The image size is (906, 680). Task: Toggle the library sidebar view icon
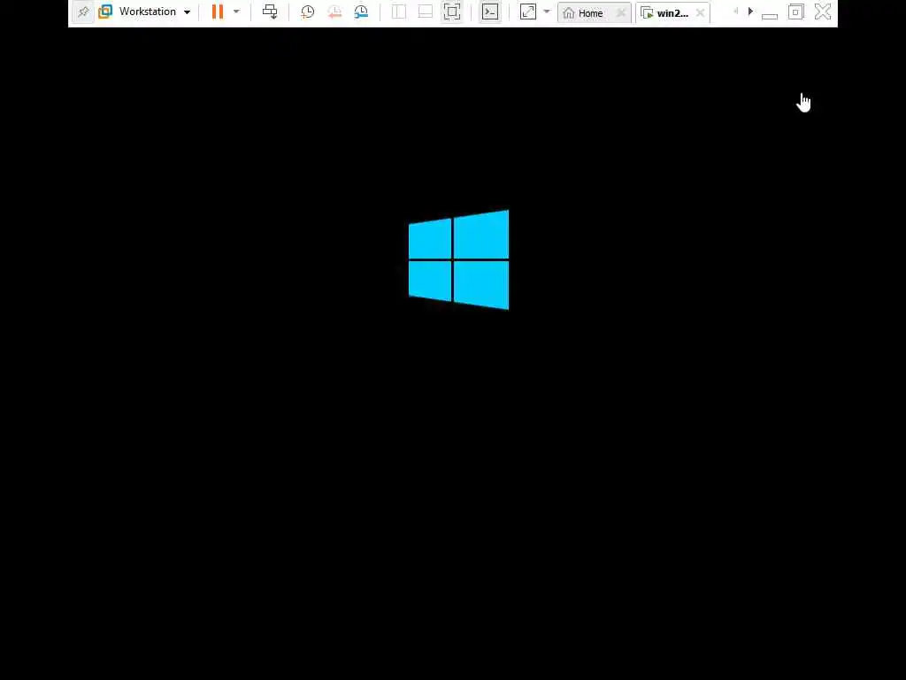point(399,12)
